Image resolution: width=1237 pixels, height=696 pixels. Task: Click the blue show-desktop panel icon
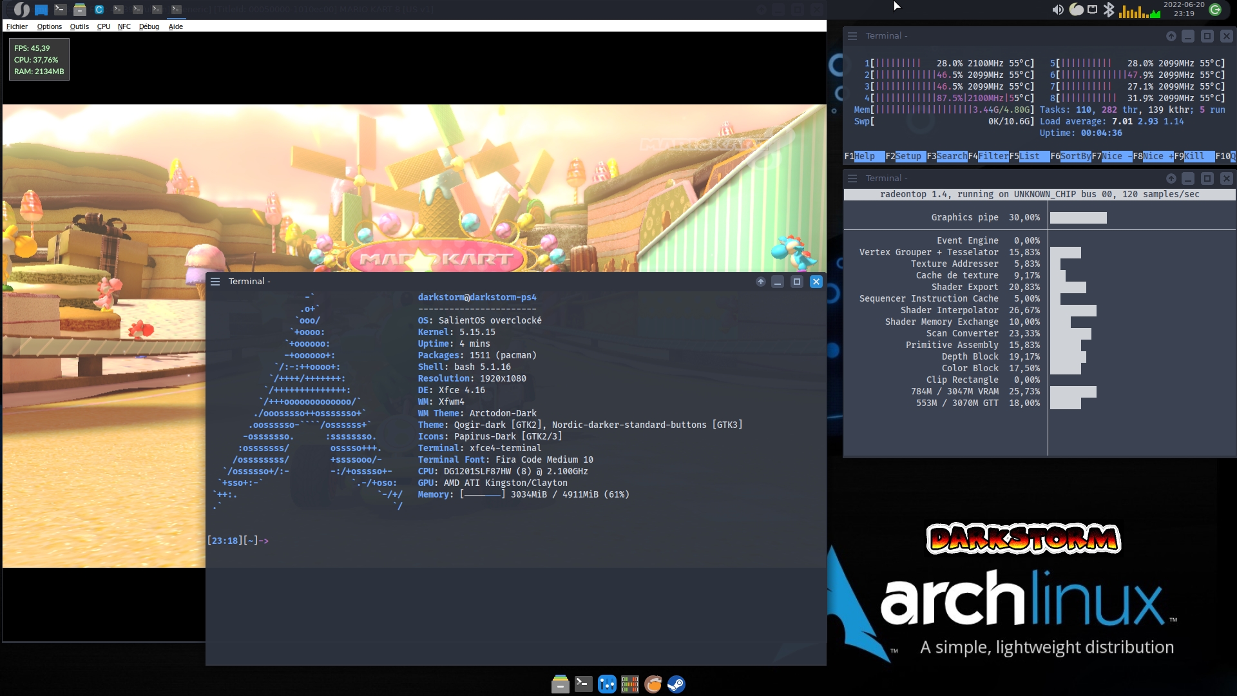41,10
